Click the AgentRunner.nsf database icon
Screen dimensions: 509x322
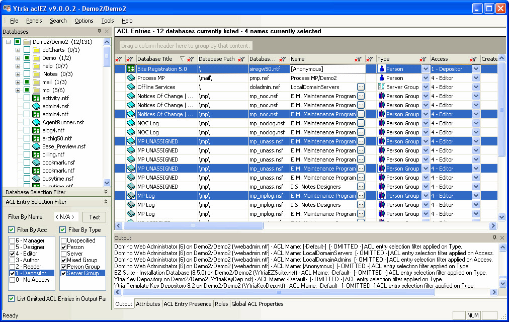36,122
